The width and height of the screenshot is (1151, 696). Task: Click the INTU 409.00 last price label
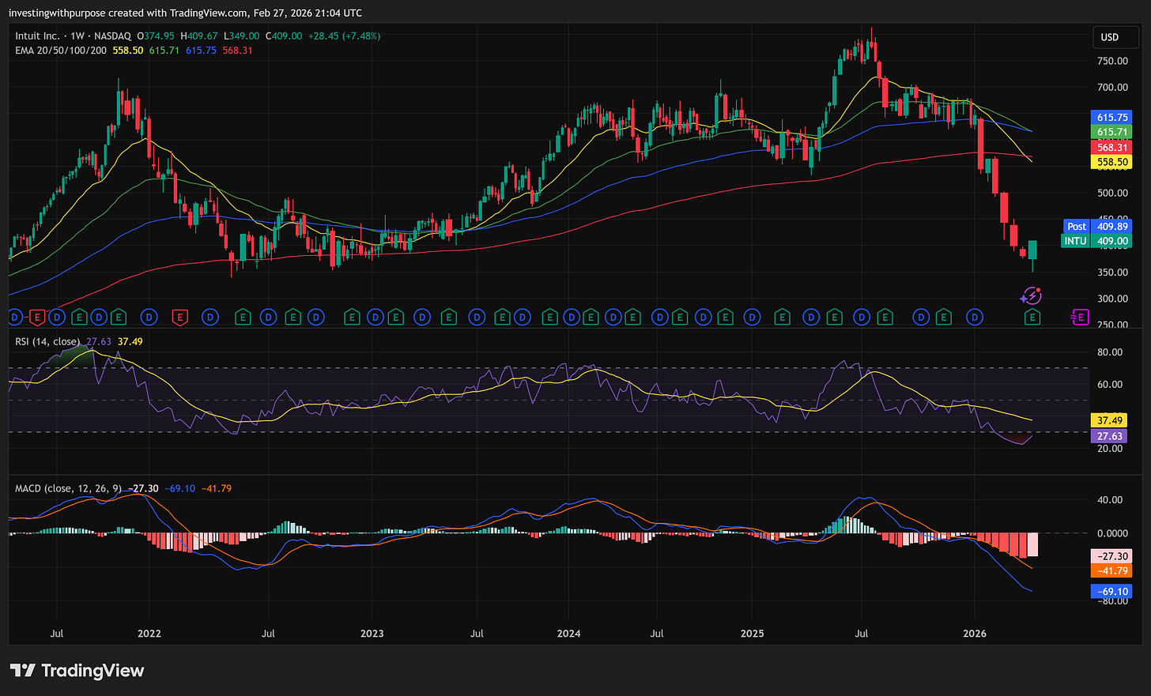coord(1097,241)
